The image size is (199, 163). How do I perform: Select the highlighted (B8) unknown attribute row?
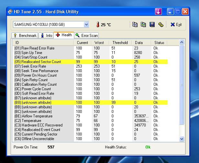91,103
